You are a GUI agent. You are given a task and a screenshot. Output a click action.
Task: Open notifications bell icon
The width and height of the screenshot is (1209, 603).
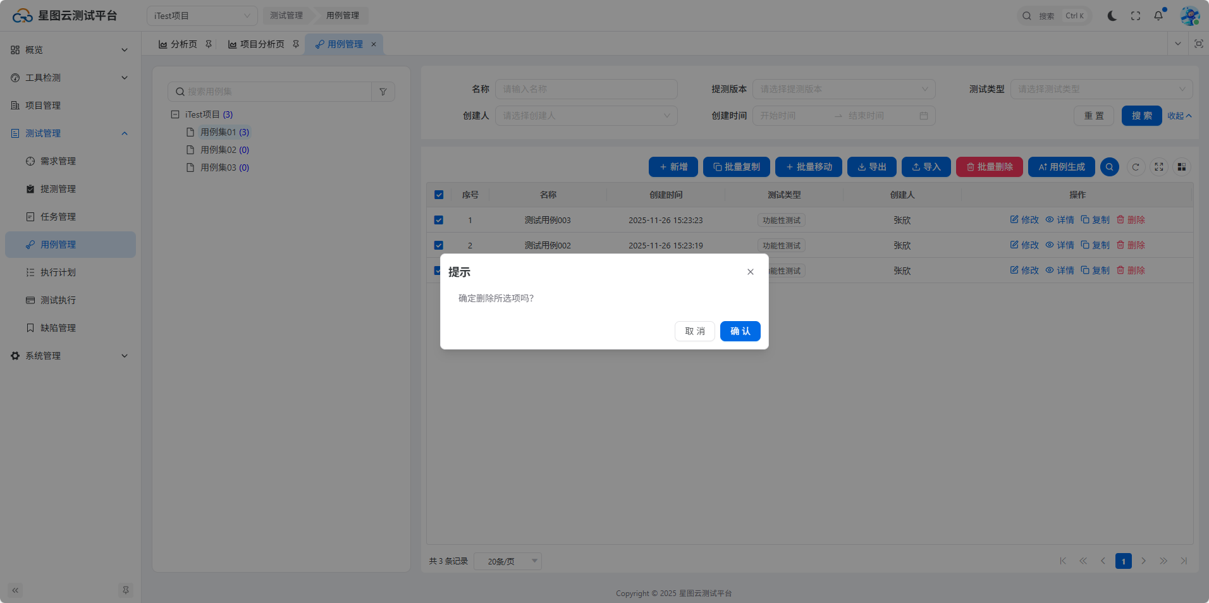click(x=1158, y=16)
